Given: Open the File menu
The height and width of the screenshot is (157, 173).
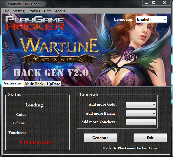Looking at the screenshot, I should (x=6, y=11).
